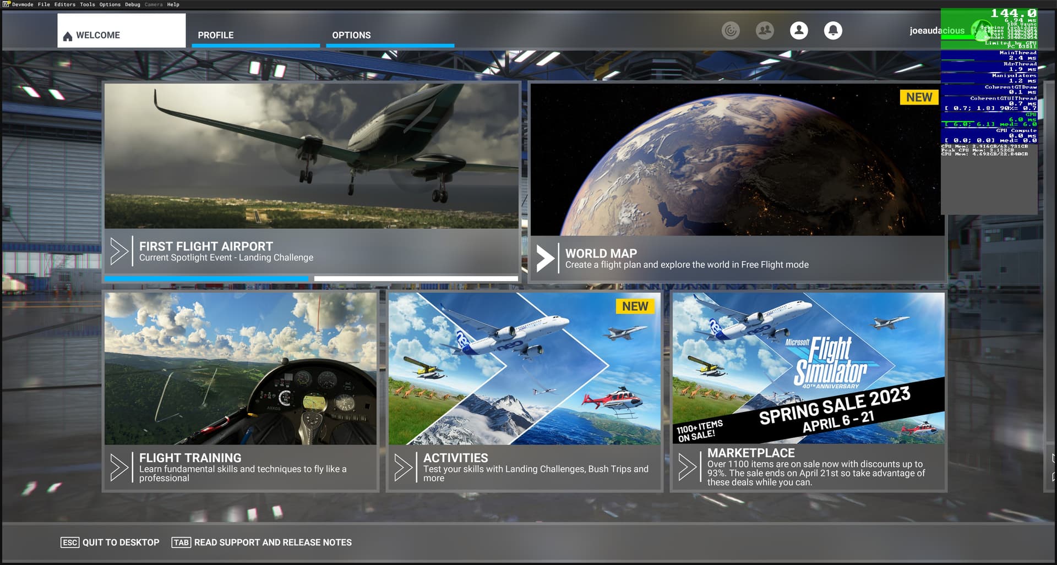Select the second spotlight carousel indicator bar
The height and width of the screenshot is (565, 1057).
click(416, 279)
